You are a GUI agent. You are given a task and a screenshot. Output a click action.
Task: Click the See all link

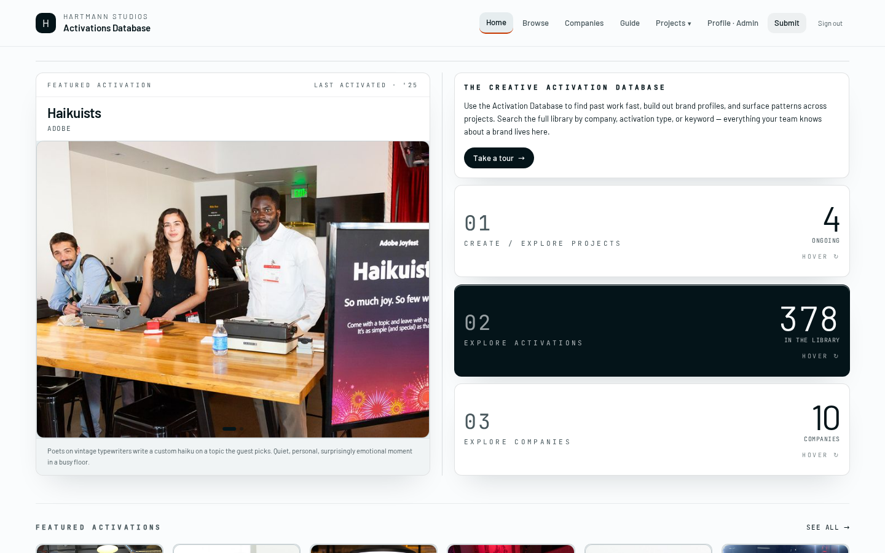(x=828, y=527)
